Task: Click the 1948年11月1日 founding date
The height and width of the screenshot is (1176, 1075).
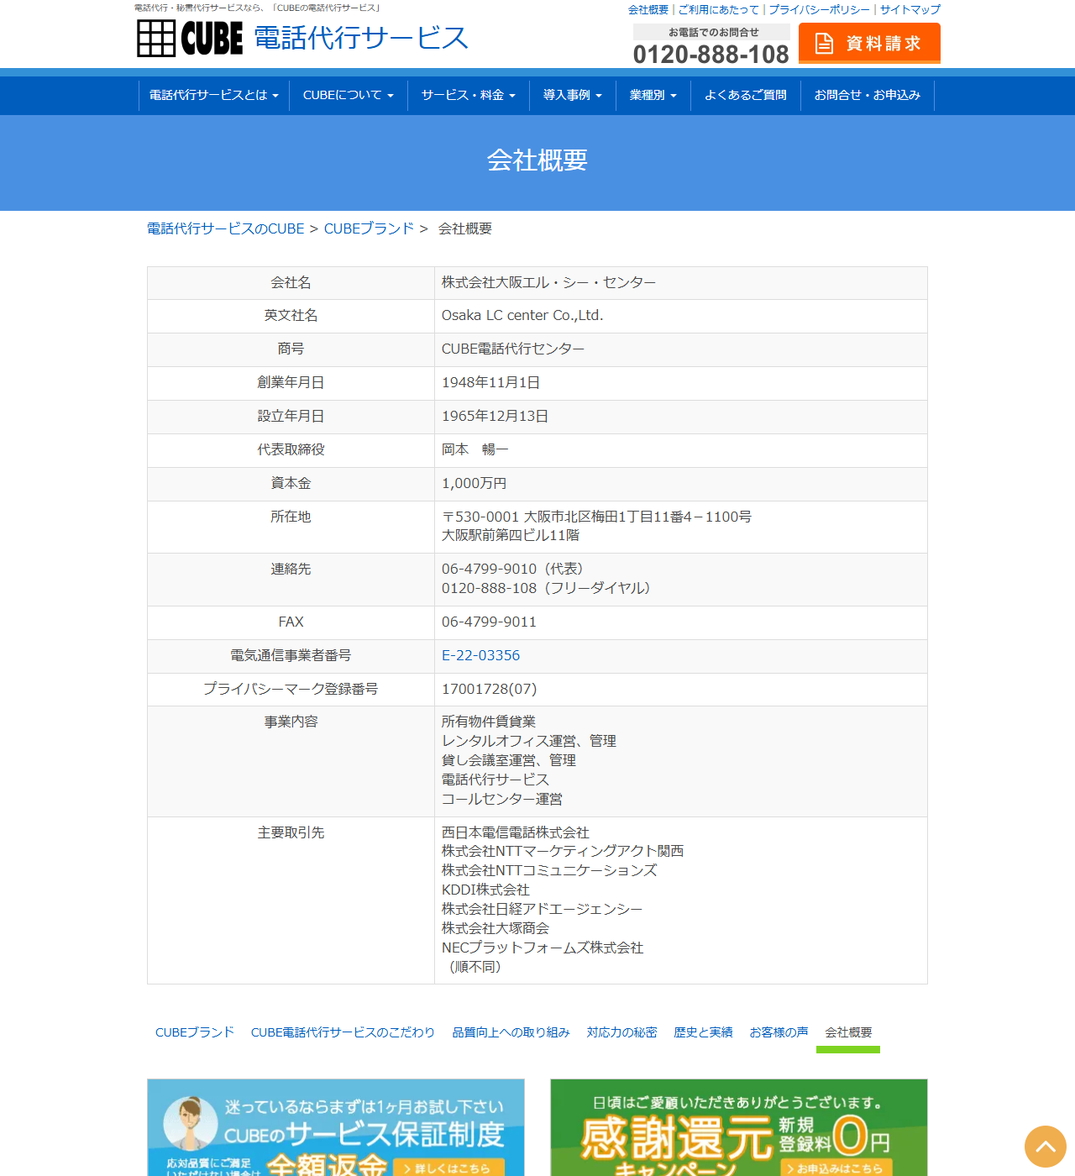Action: click(x=490, y=382)
